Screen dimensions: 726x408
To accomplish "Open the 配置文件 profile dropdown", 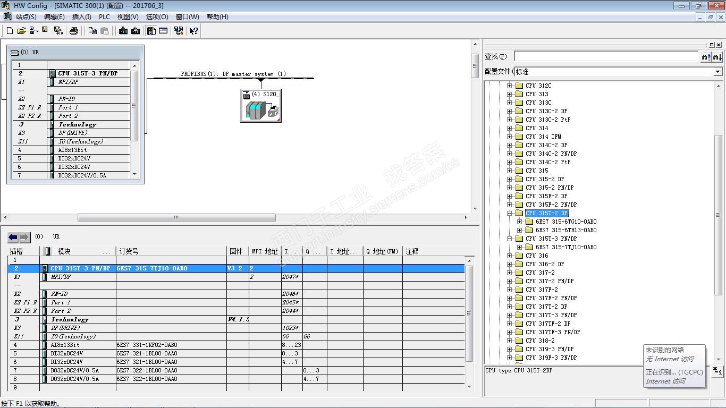I will coord(717,72).
